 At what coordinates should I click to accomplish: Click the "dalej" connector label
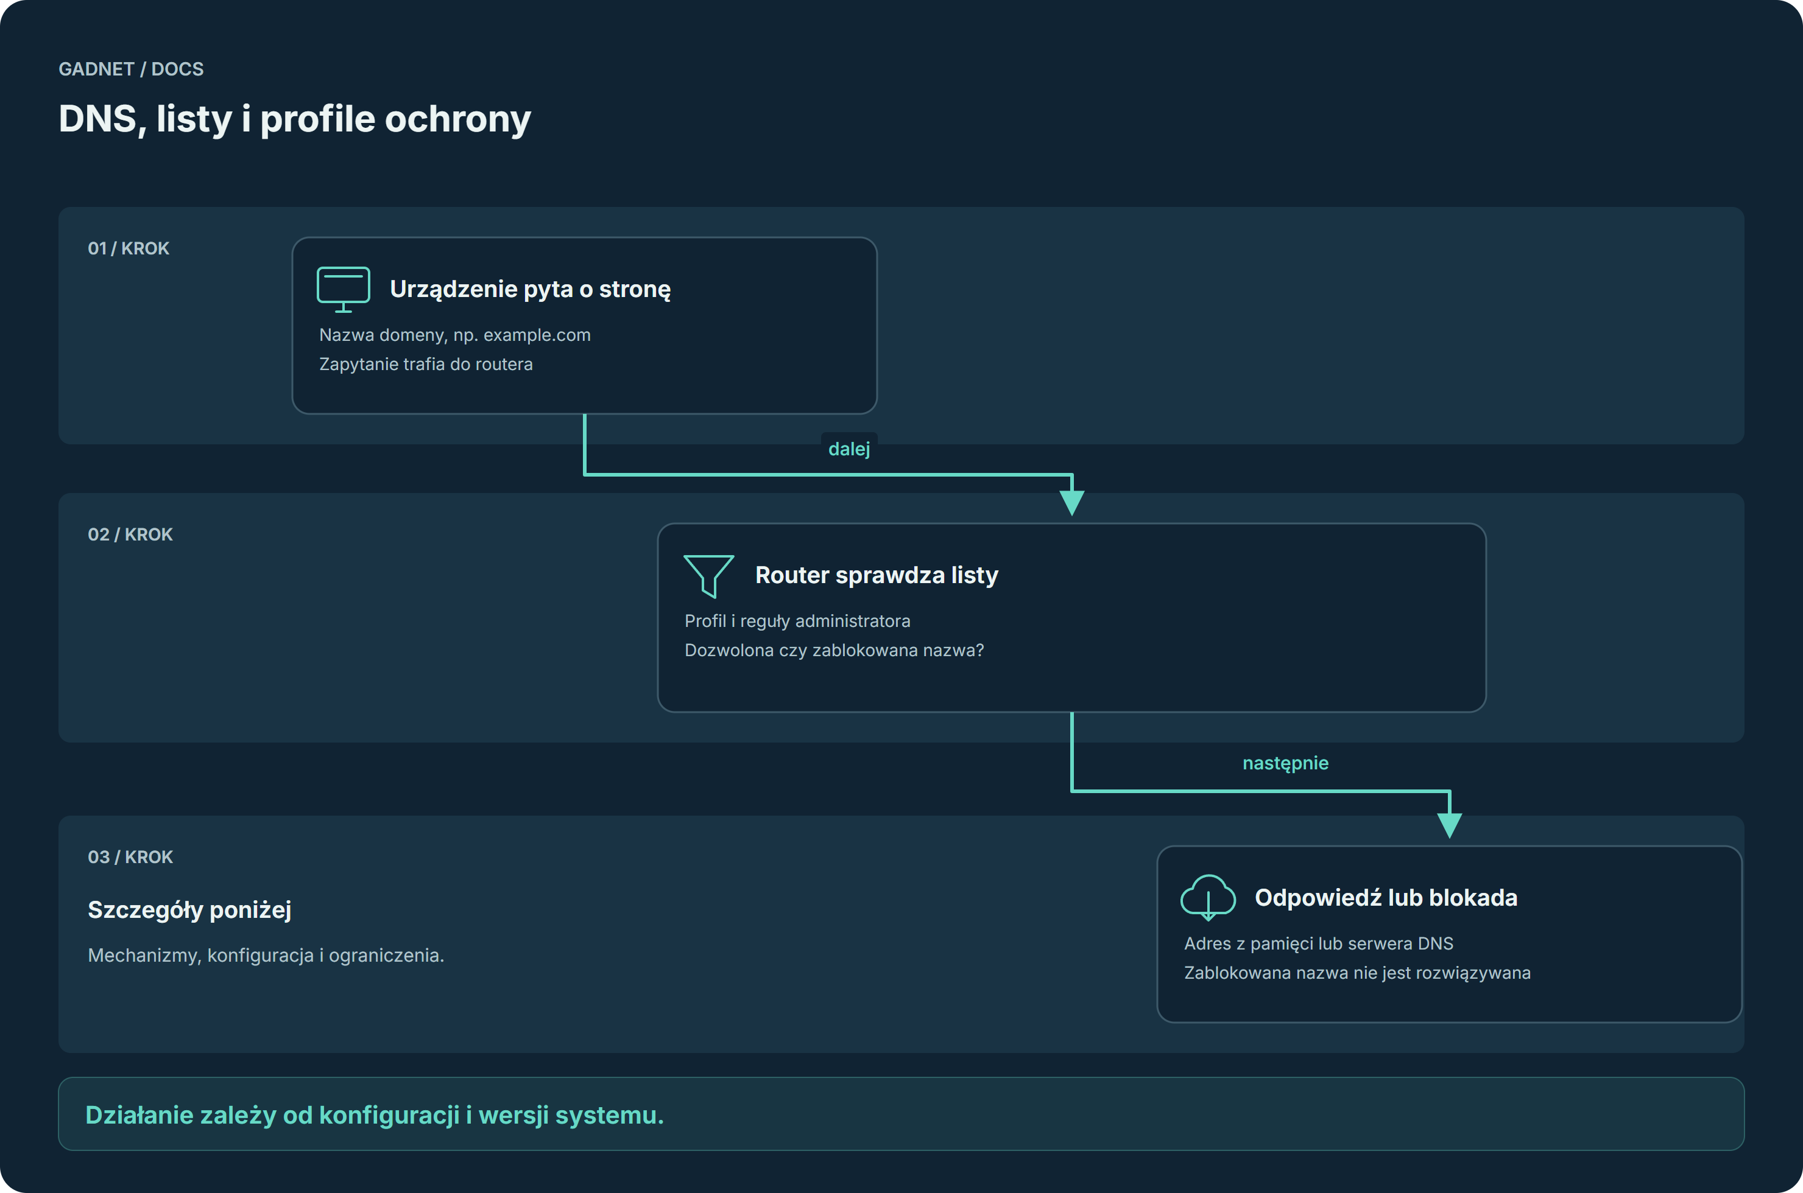click(849, 449)
